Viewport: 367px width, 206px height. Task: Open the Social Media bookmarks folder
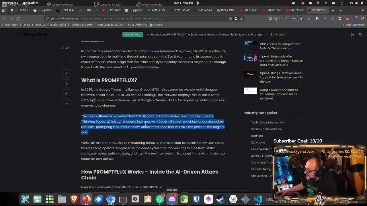(x=56, y=25)
